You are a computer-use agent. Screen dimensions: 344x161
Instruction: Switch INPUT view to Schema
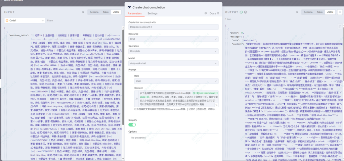94,12
